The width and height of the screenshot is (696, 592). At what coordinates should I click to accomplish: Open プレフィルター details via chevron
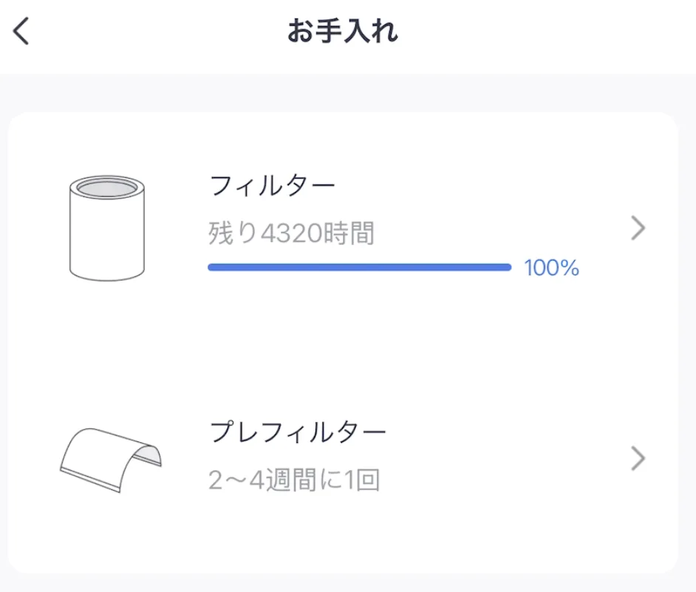tap(638, 458)
